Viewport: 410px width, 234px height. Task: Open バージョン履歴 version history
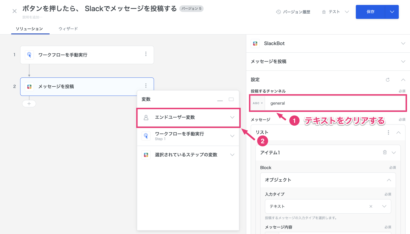coord(293,12)
